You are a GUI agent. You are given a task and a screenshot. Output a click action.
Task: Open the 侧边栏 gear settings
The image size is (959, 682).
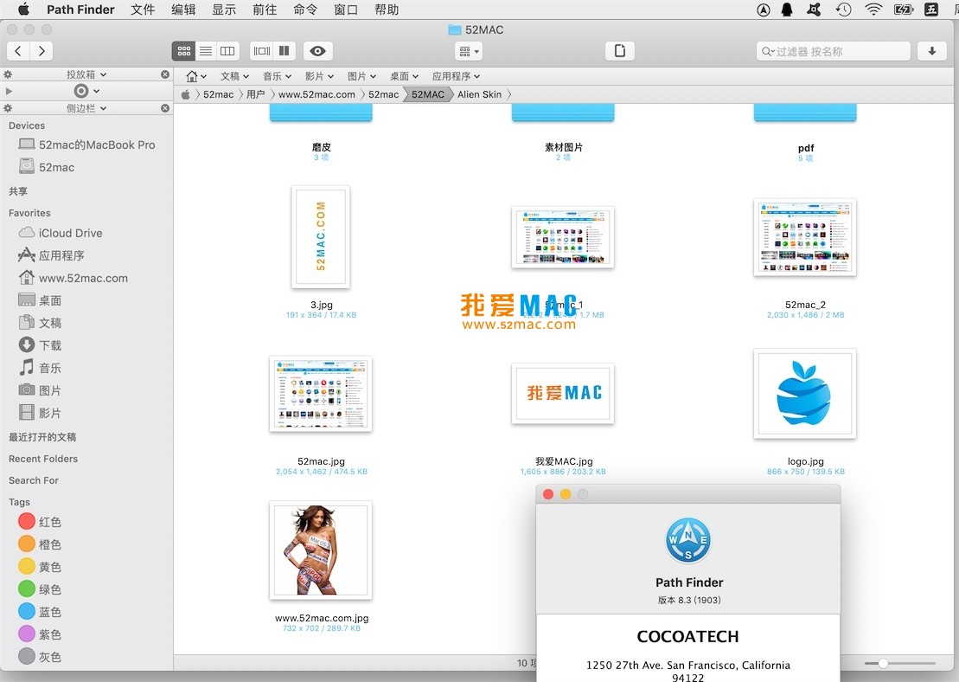click(x=8, y=107)
